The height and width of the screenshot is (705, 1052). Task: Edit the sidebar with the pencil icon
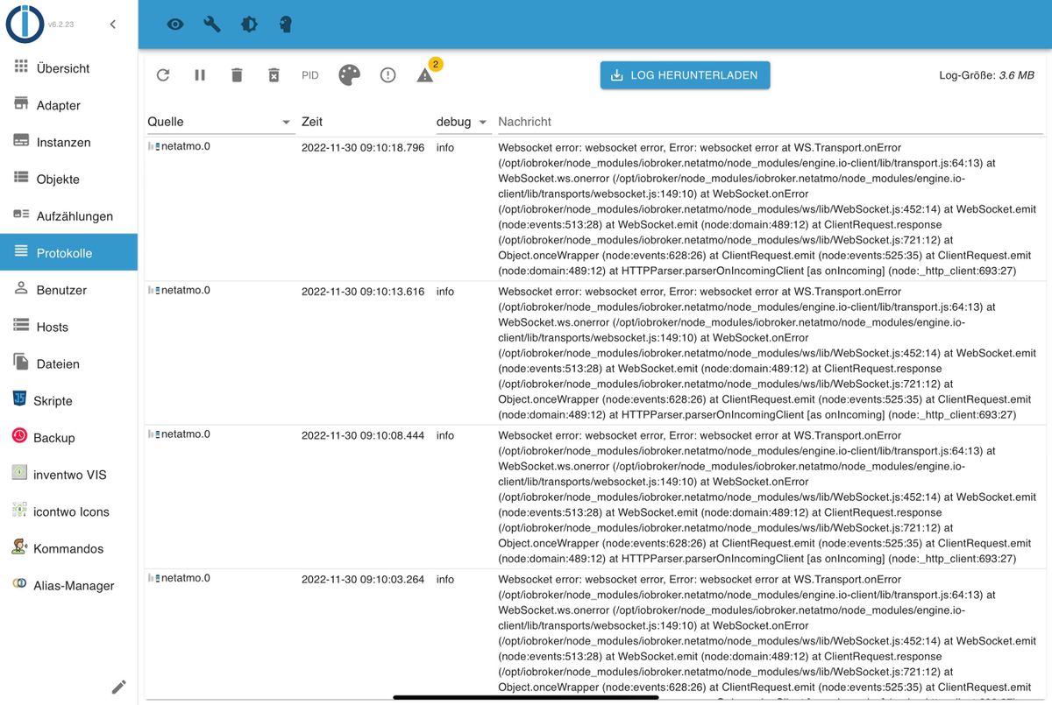[118, 687]
